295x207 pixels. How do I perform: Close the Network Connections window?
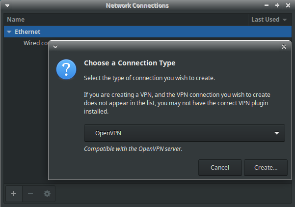coord(287,5)
